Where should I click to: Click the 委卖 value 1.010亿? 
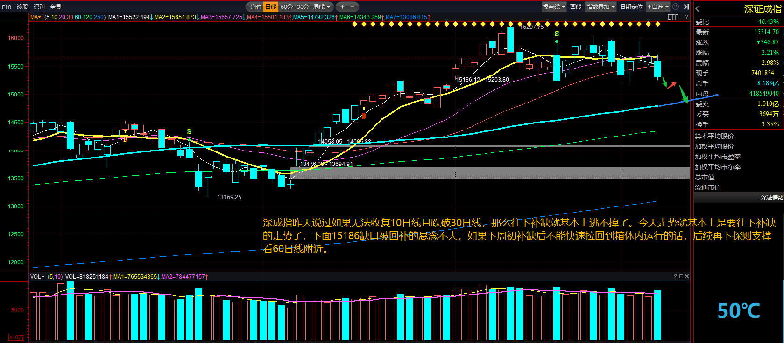[x=768, y=104]
